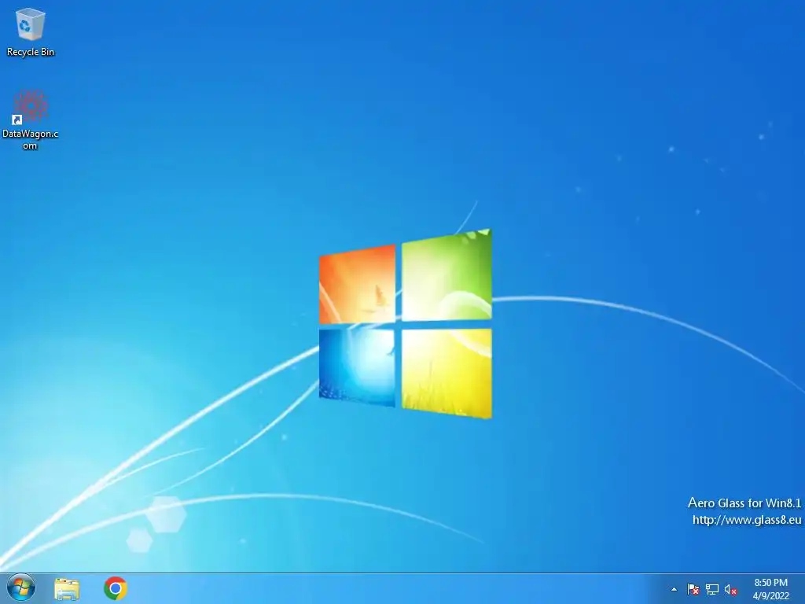
Task: Open the Action Center flag icon
Action: tap(693, 590)
